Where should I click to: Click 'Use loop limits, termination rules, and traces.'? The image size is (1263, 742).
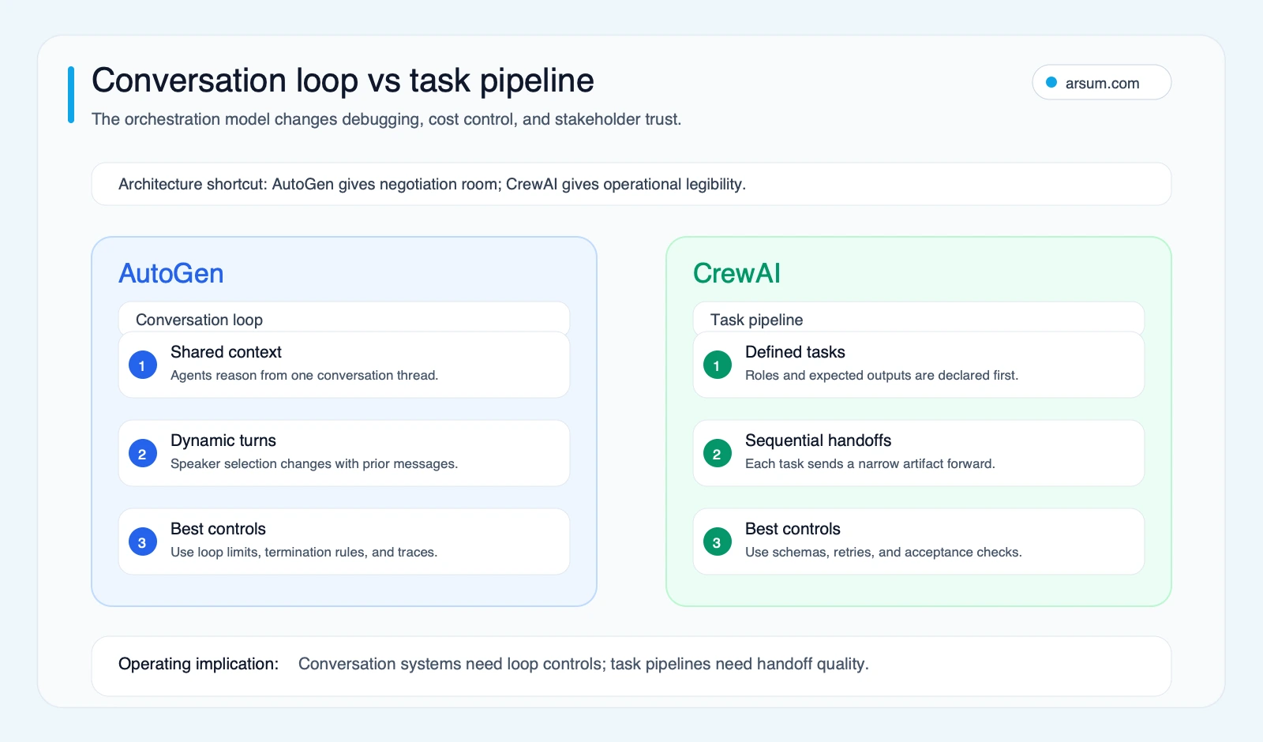304,552
